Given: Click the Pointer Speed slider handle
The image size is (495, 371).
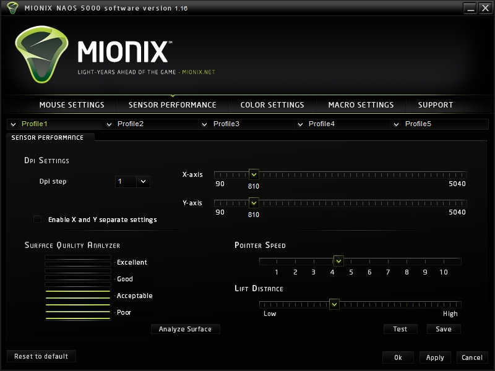Looking at the screenshot, I should (x=338, y=261).
